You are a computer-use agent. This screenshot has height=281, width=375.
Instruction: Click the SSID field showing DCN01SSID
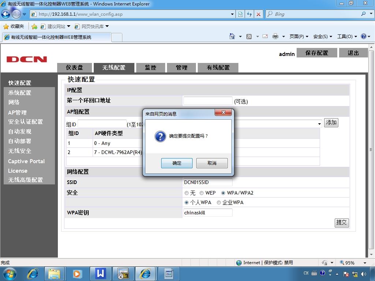click(208, 182)
